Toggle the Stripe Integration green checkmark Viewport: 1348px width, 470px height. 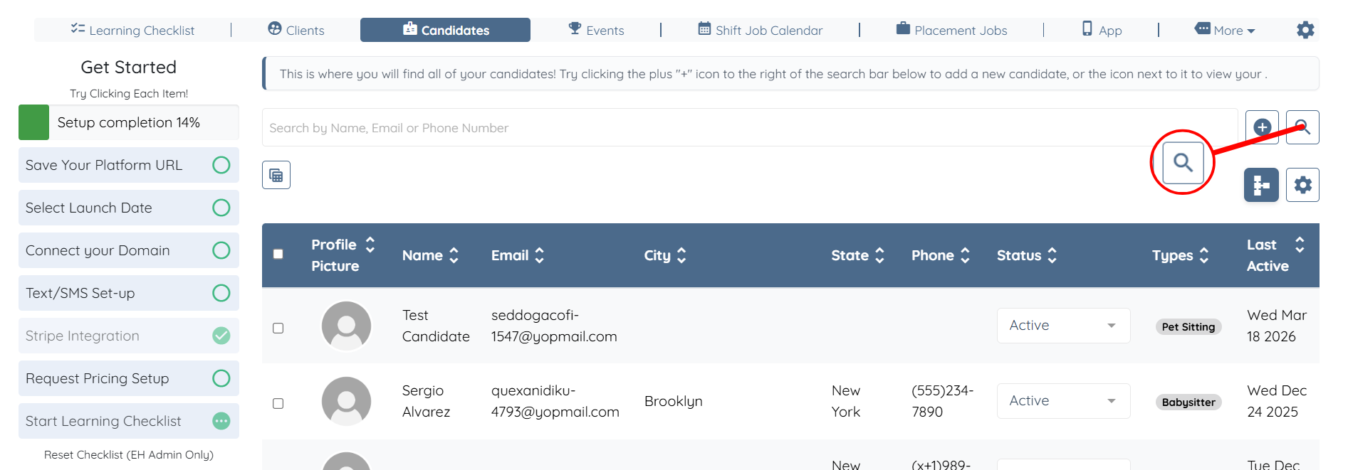click(221, 336)
